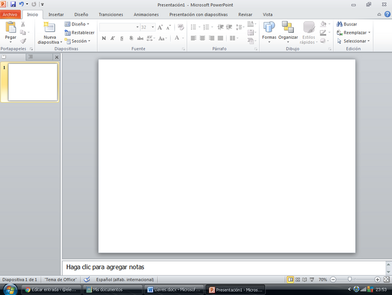
Task: Open the Animaciones tab
Action: tap(146, 15)
